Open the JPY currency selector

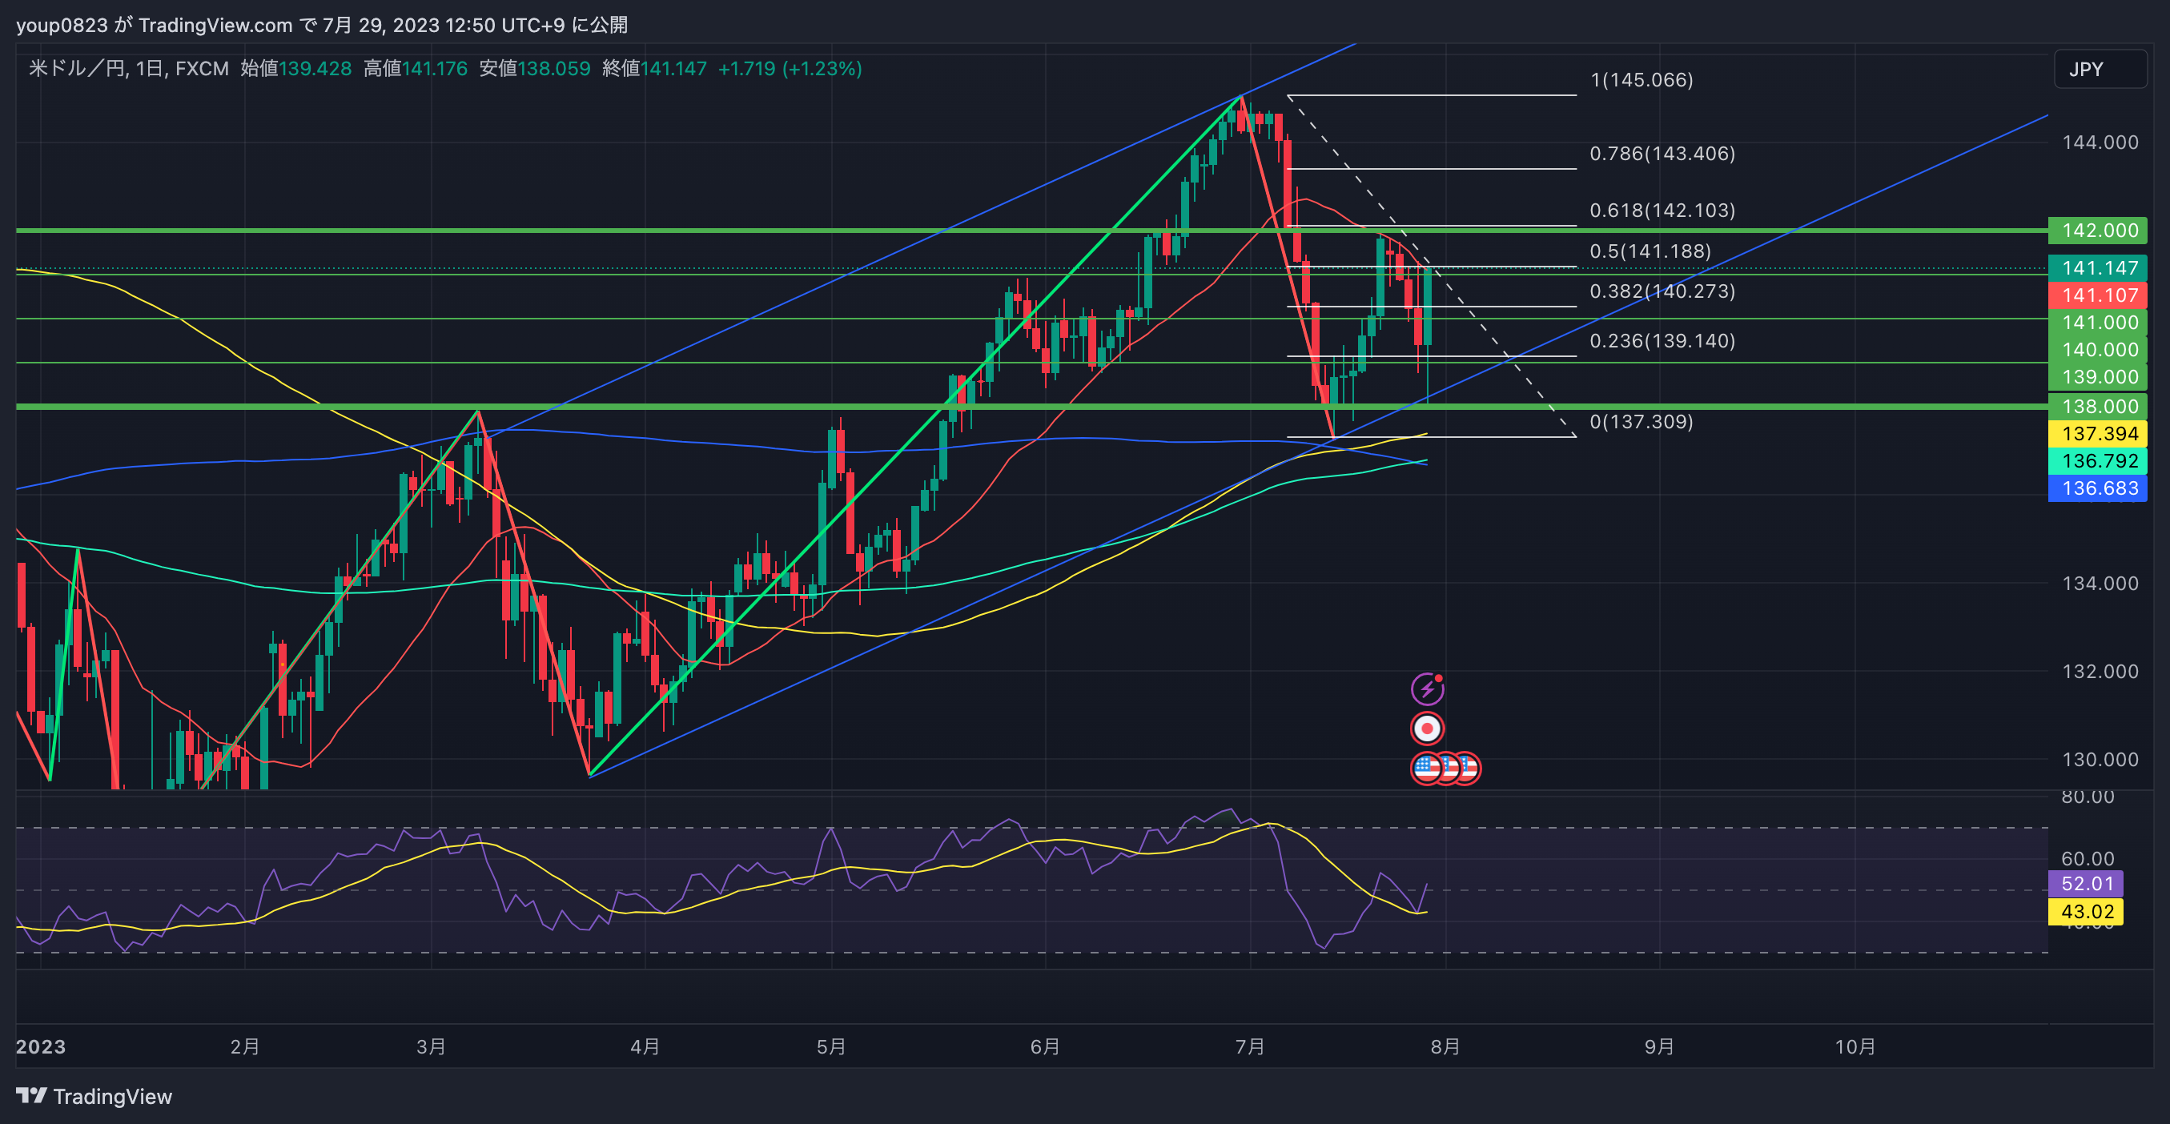point(2100,69)
